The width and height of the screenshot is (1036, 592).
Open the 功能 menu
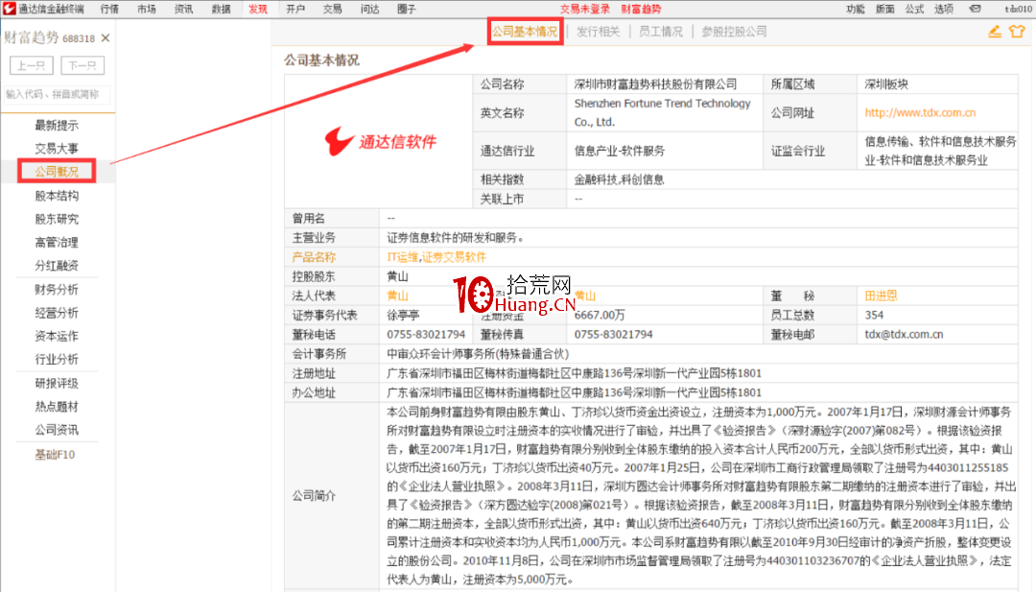[856, 9]
